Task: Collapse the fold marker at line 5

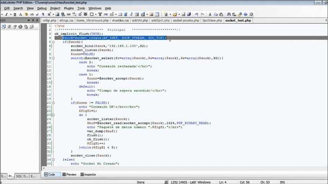Action: tap(53, 42)
